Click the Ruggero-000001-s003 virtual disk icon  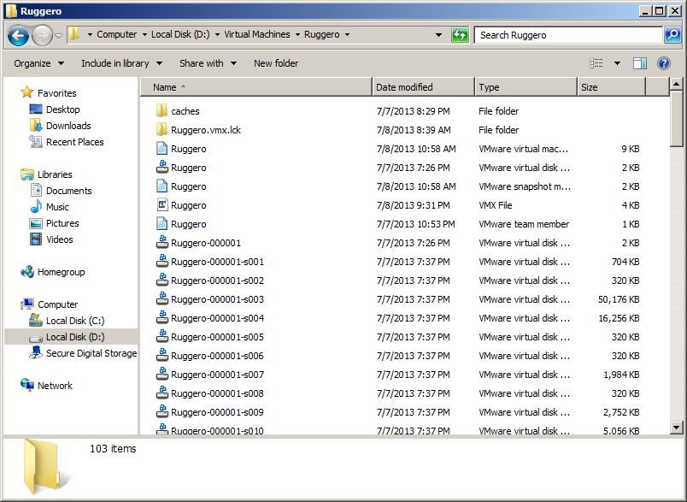click(162, 299)
